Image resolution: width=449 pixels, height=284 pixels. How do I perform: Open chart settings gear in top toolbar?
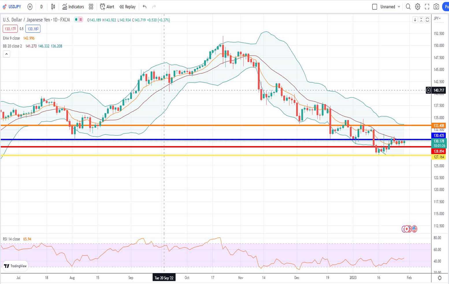point(418,7)
